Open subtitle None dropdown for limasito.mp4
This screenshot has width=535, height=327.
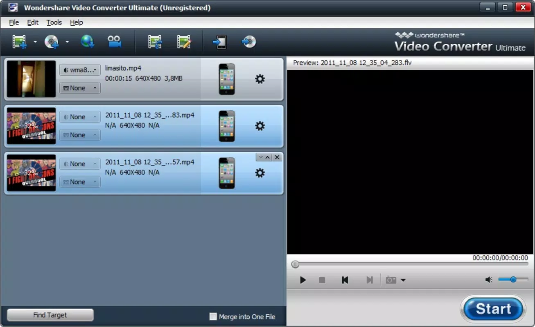pyautogui.click(x=80, y=88)
